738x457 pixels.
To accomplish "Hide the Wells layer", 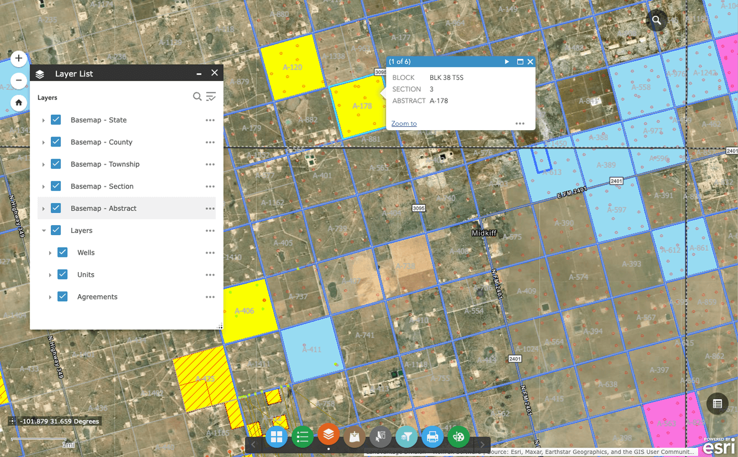I will click(62, 253).
